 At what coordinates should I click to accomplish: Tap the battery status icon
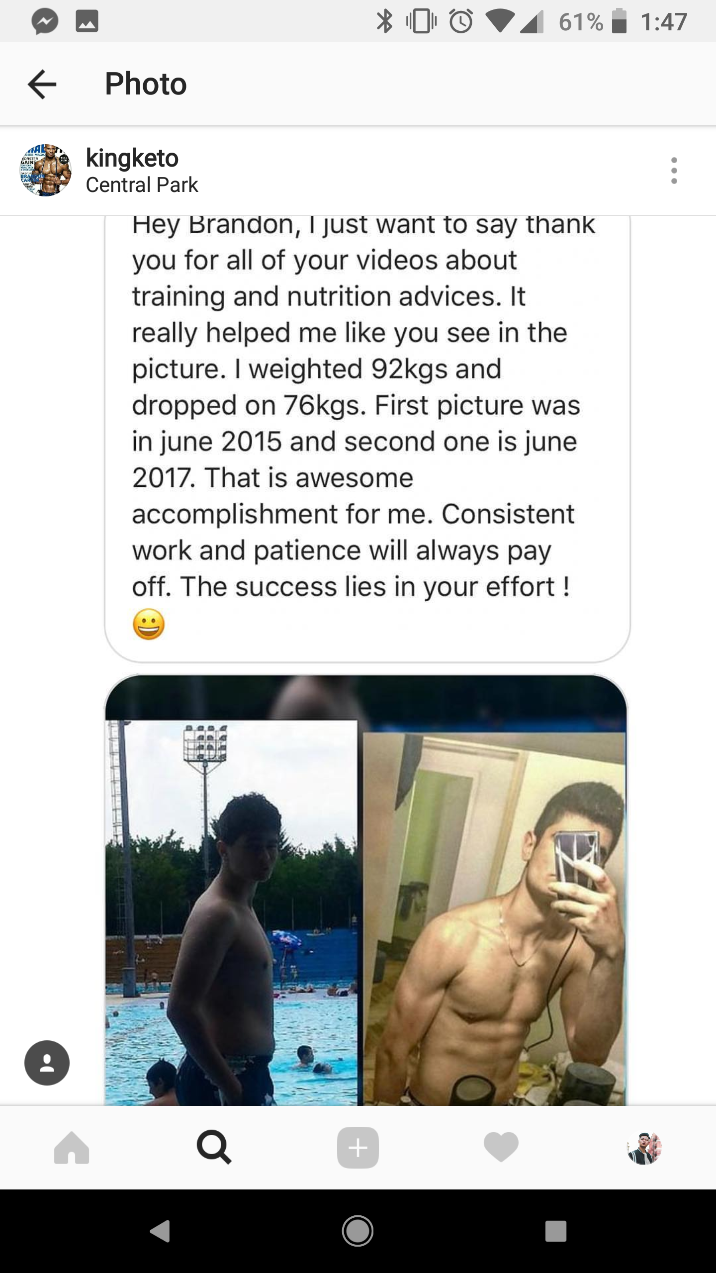[619, 21]
